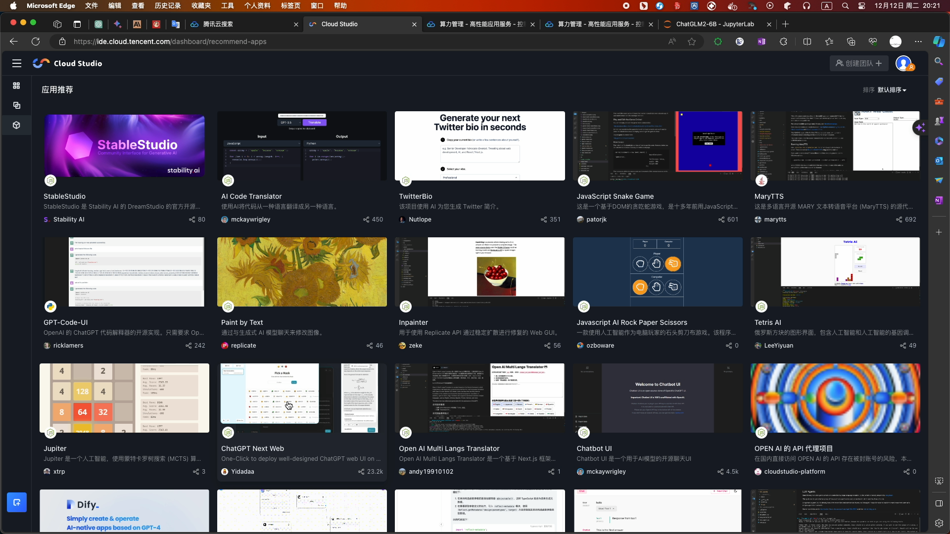Click the blue feedback button at bottom-left
The image size is (950, 534).
[x=17, y=502]
